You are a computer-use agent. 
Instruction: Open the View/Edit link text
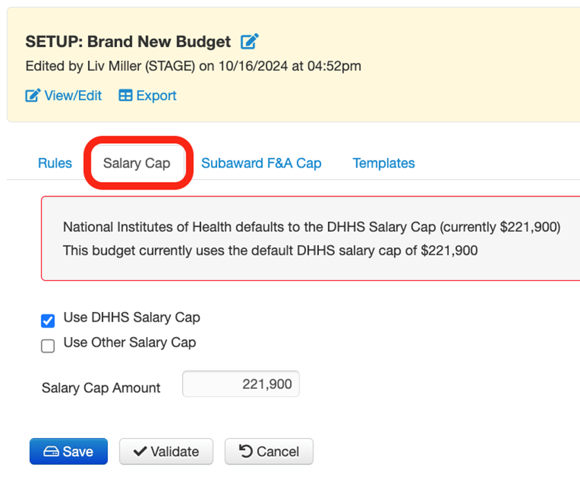point(73,96)
